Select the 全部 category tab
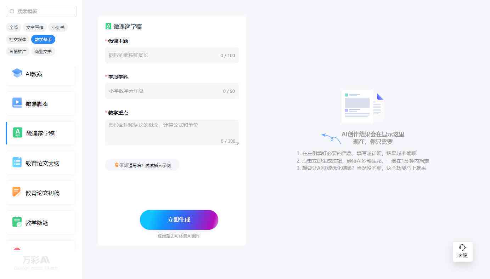Viewport: 490px width, 279px height. tap(13, 27)
